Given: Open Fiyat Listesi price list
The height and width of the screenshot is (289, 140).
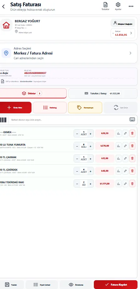Looking at the screenshot, I should tap(42, 285).
